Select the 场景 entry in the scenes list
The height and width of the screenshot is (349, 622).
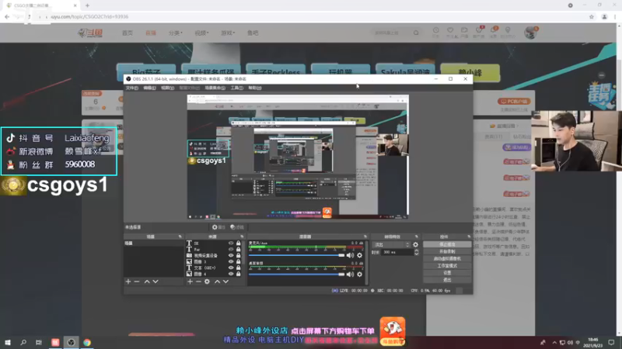pyautogui.click(x=154, y=244)
